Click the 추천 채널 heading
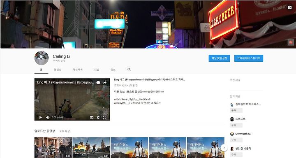The height and width of the screenshot is (158, 296). [x=235, y=80]
